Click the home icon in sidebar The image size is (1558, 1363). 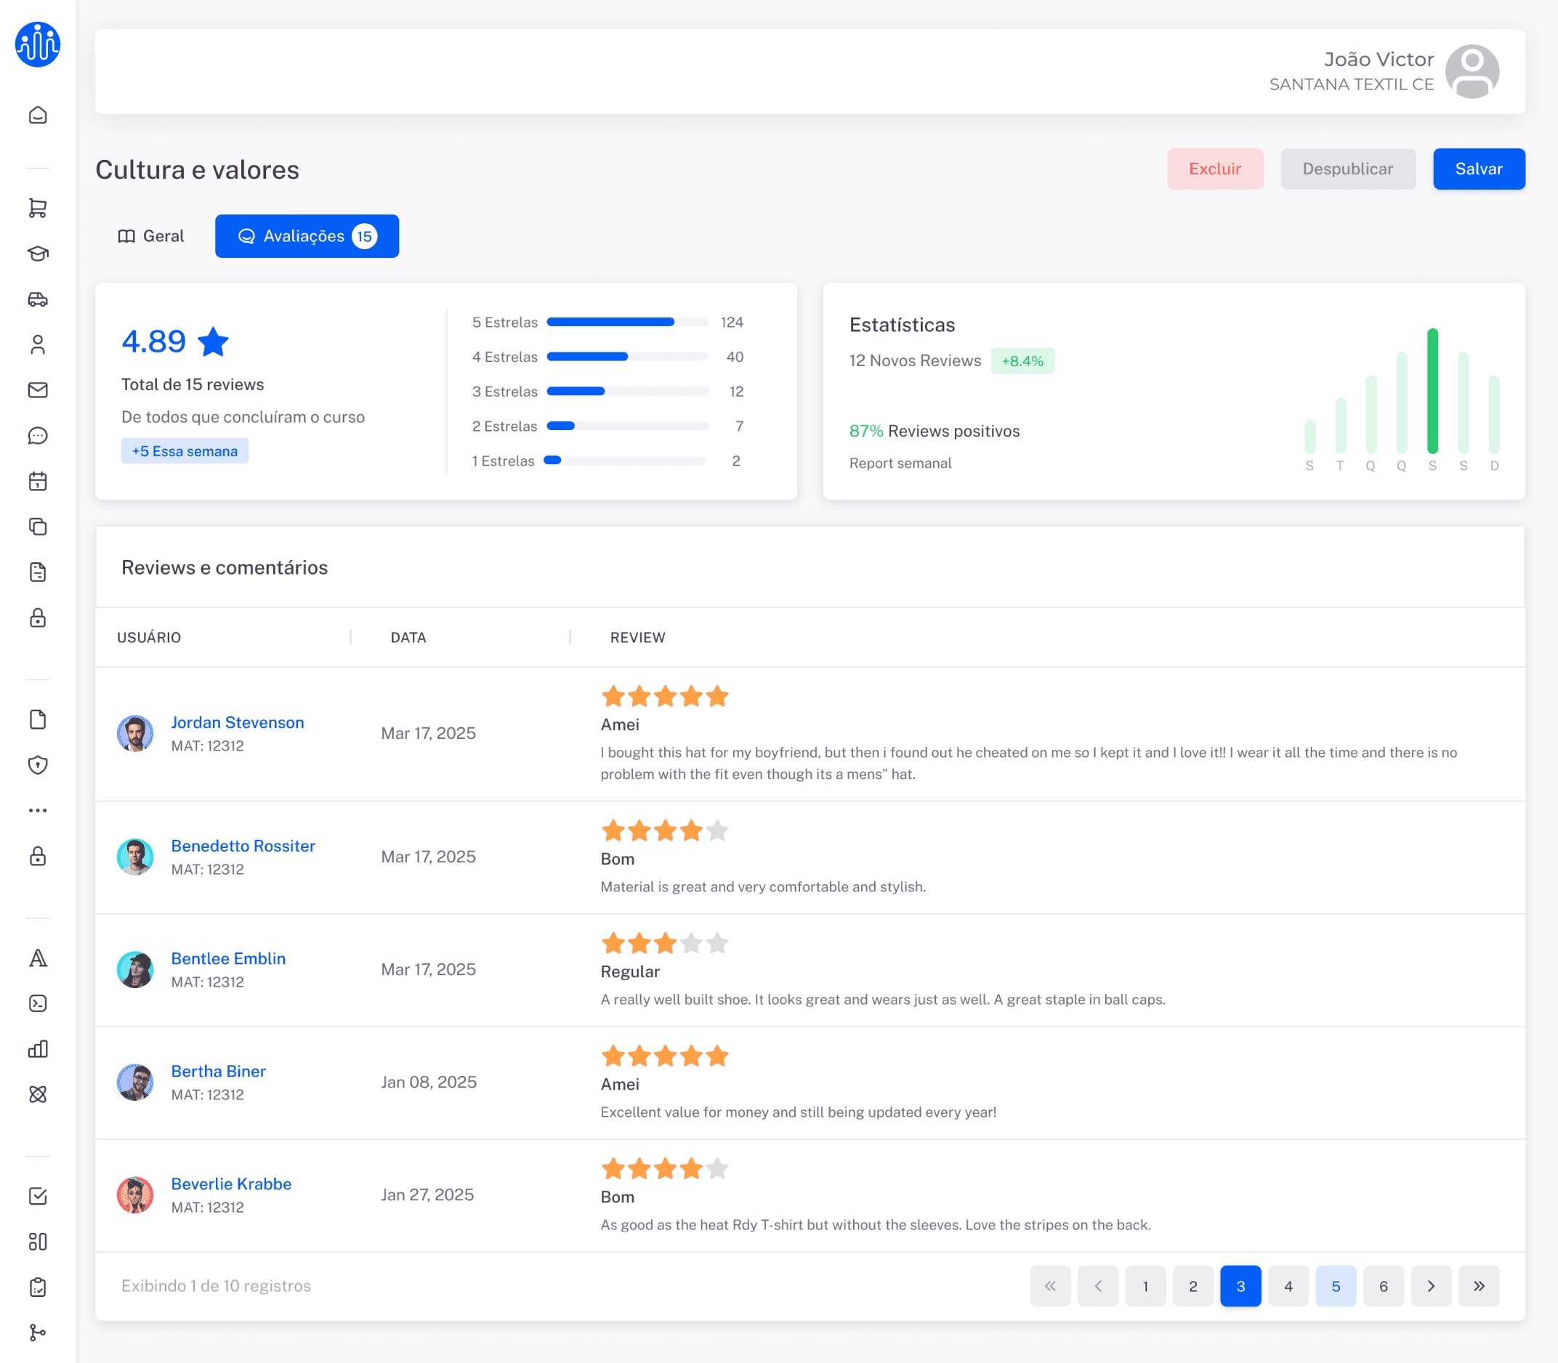tap(37, 115)
